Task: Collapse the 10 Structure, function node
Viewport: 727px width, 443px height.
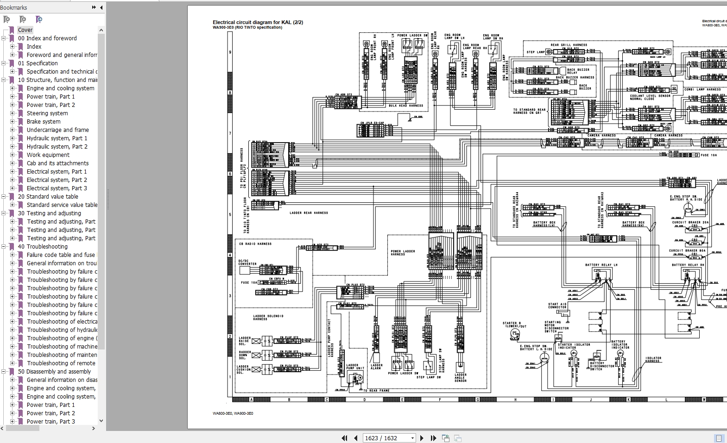Action: 4,80
